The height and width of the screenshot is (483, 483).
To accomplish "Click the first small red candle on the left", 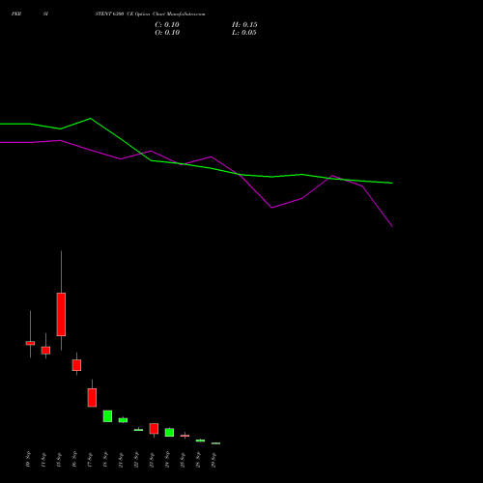I will coord(30,343).
